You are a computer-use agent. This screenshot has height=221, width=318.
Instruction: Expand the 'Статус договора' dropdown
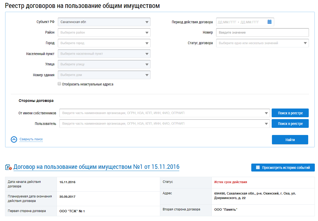(262, 43)
